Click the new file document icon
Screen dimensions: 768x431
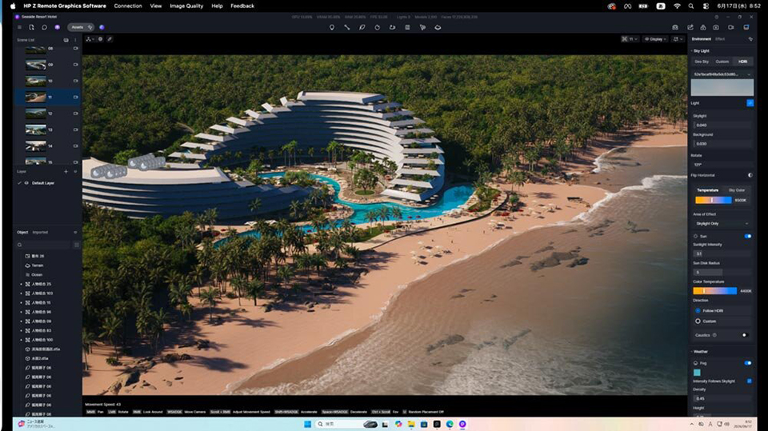click(x=31, y=27)
